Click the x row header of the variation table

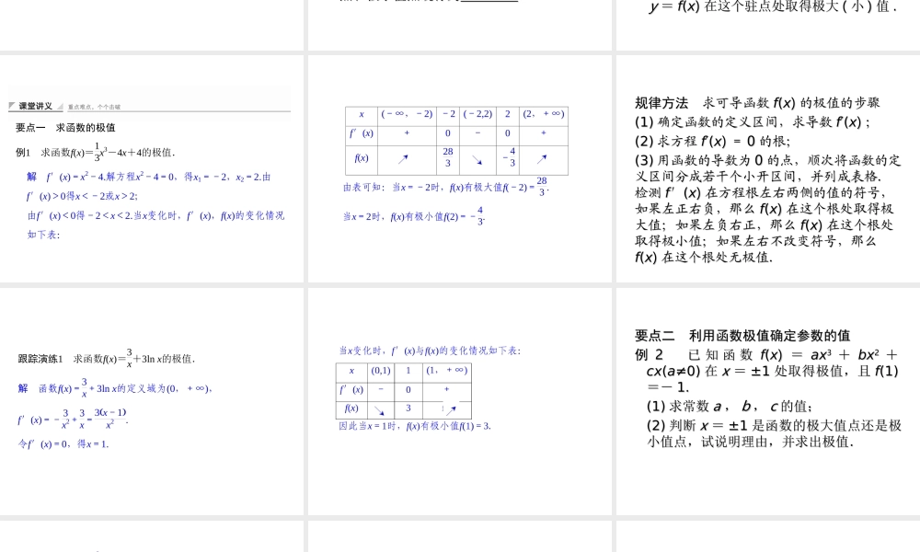pyautogui.click(x=361, y=113)
